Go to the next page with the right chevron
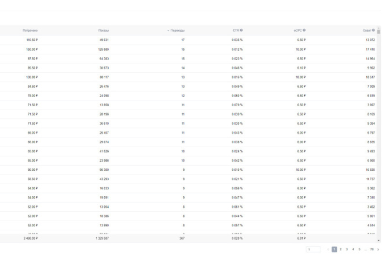 coord(378,249)
